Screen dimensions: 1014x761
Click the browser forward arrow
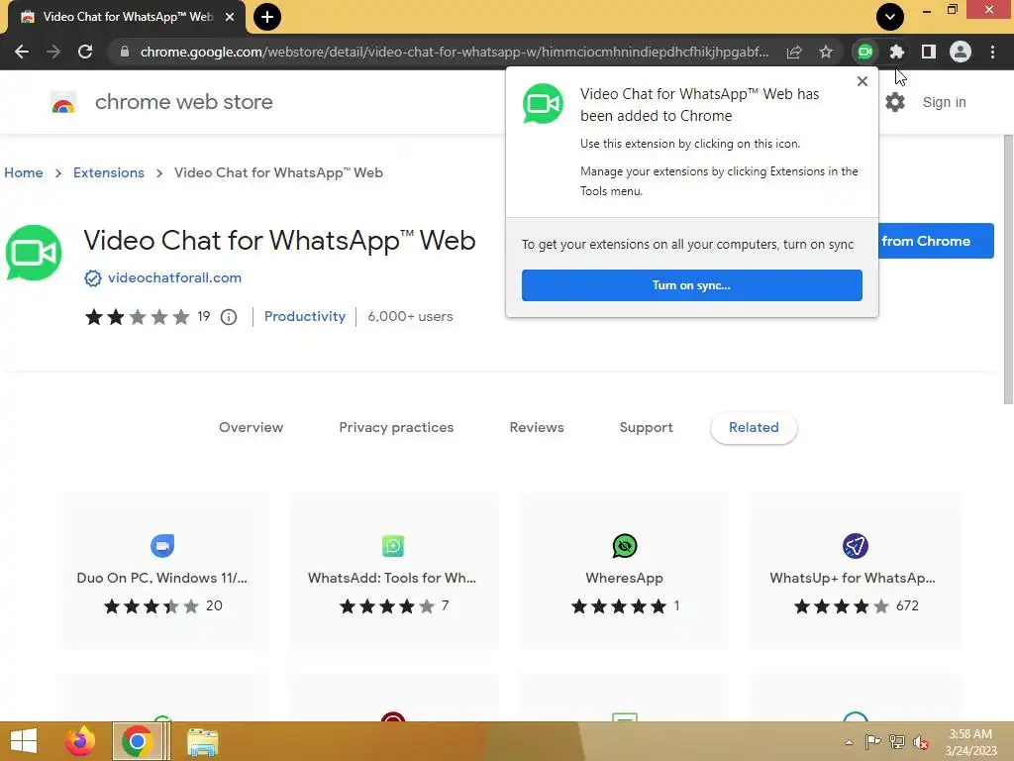(53, 52)
